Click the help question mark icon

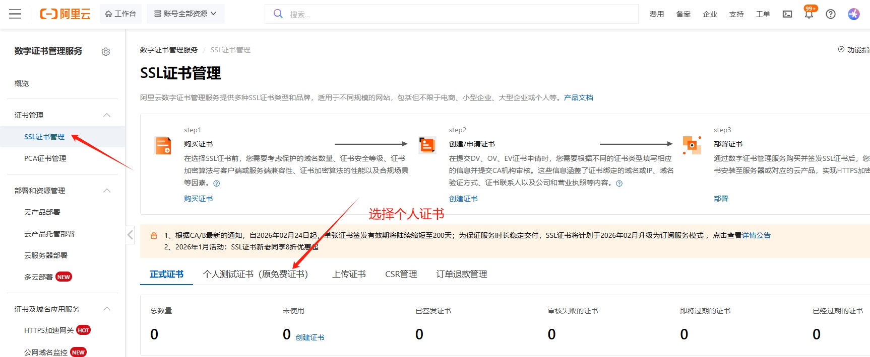tap(830, 14)
